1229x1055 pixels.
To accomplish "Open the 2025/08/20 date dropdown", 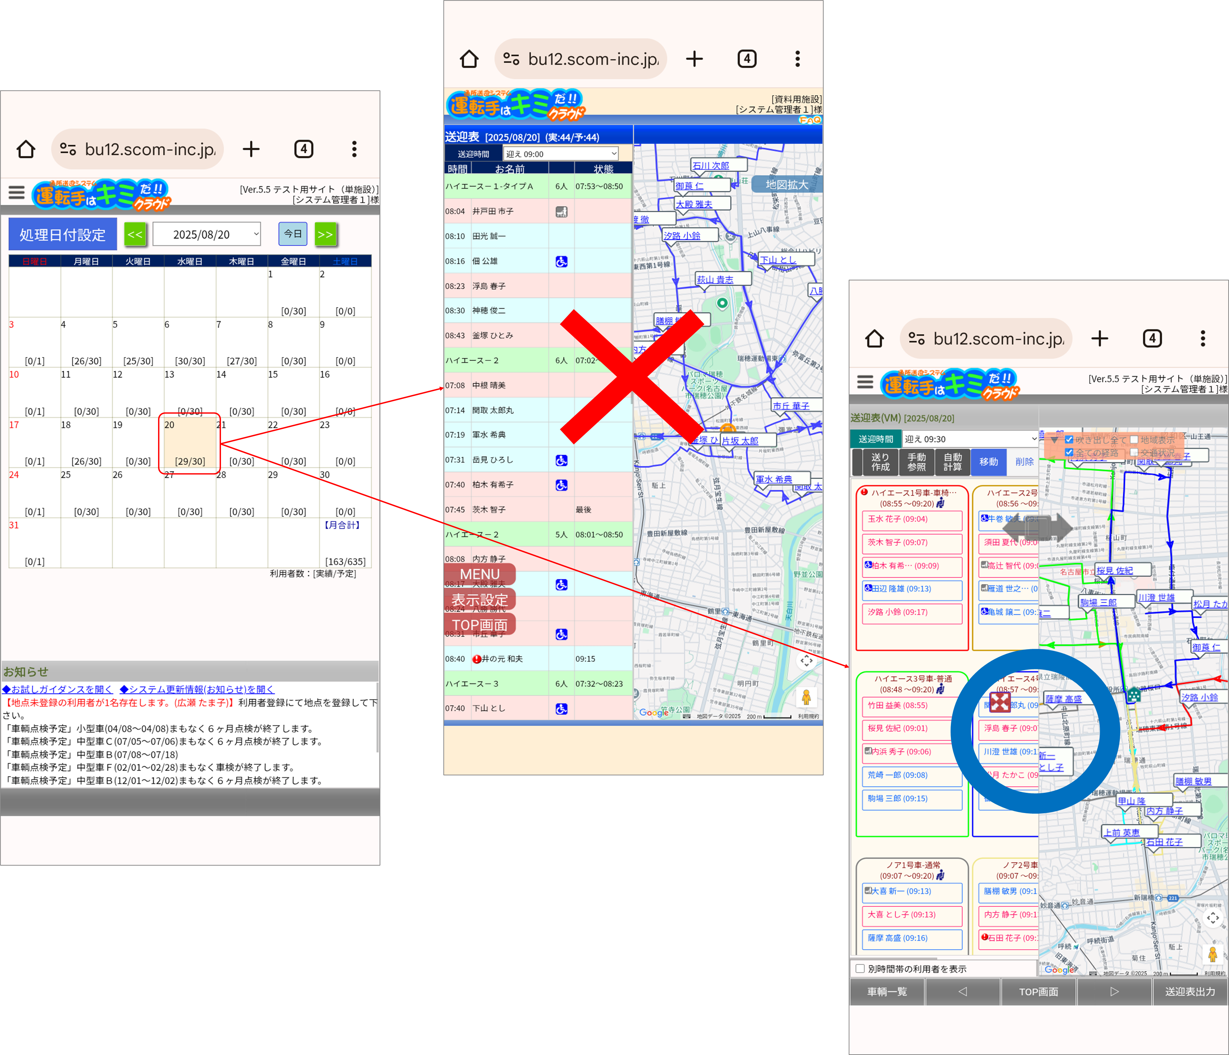I will [206, 234].
